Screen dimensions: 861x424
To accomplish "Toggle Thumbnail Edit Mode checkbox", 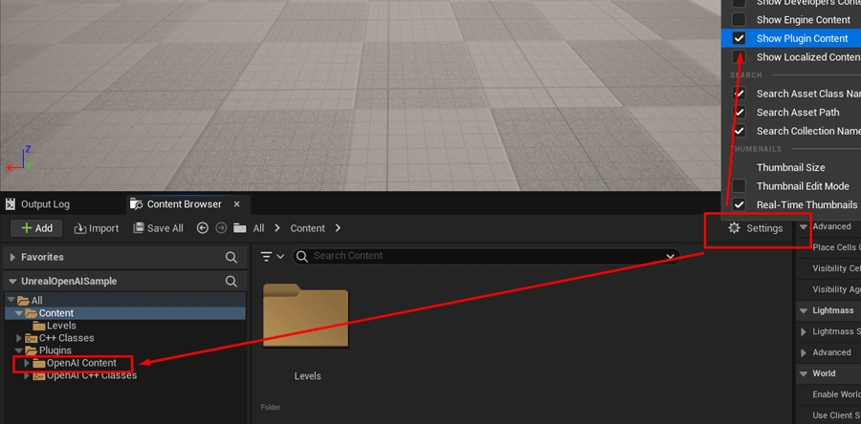I will point(740,186).
